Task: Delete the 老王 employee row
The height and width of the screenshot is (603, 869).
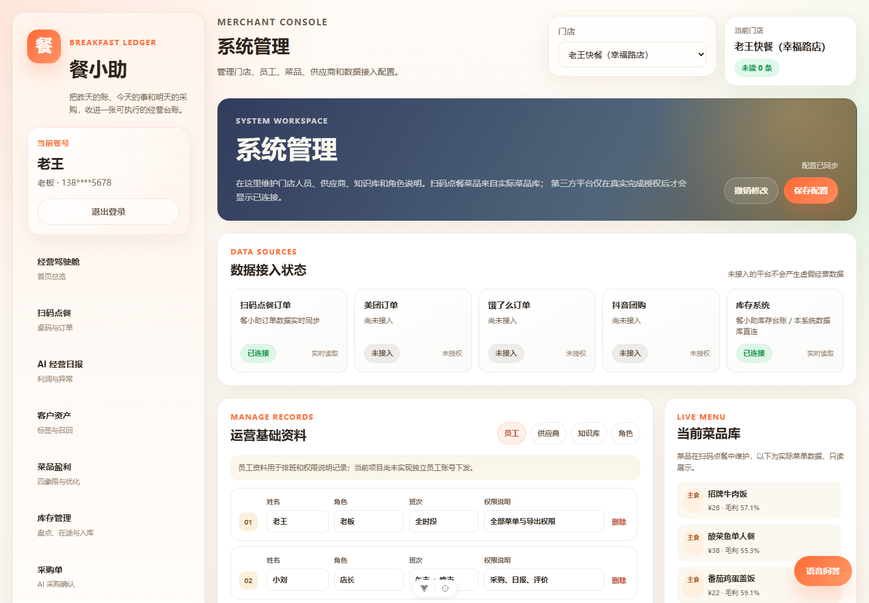Action: click(x=619, y=522)
